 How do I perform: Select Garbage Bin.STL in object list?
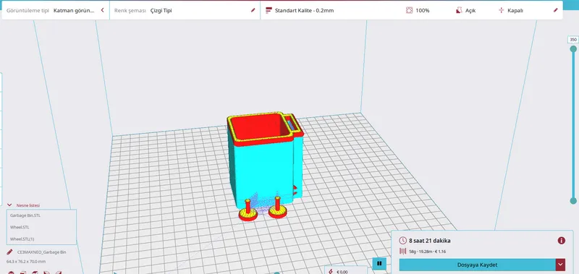click(41, 215)
